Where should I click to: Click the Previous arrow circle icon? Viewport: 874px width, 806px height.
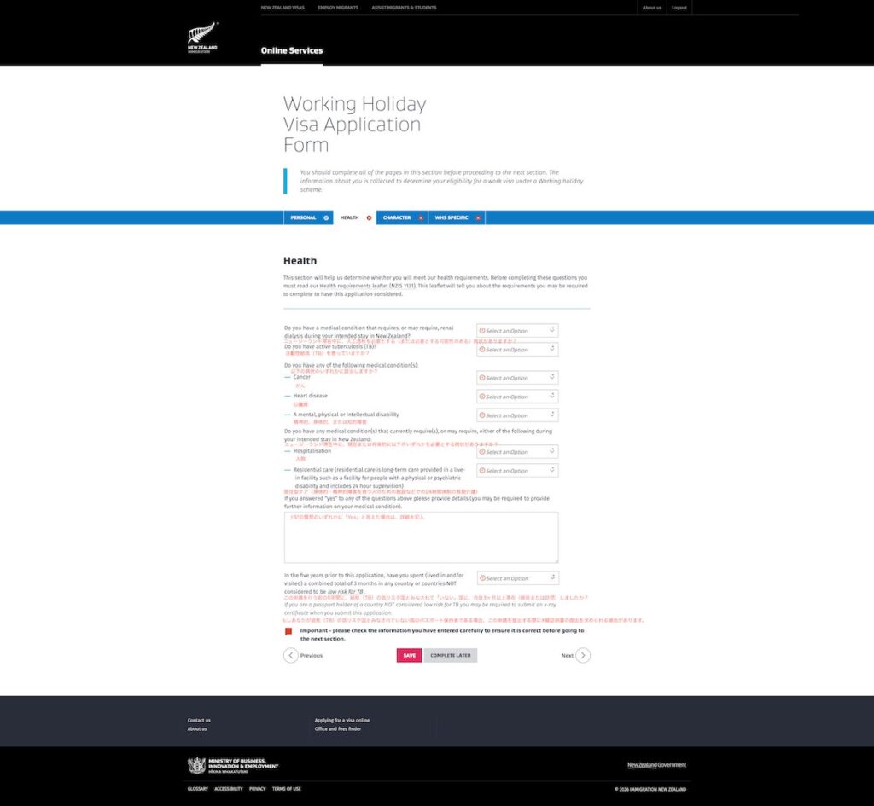pos(291,656)
